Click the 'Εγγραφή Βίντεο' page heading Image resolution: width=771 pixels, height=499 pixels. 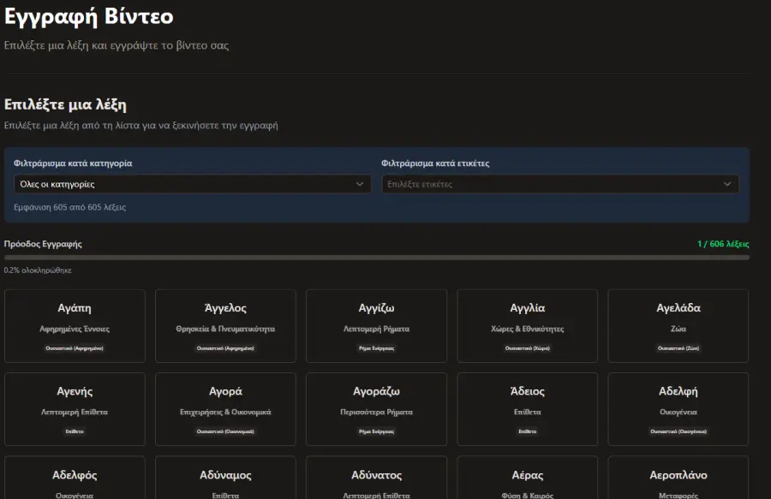pos(89,16)
